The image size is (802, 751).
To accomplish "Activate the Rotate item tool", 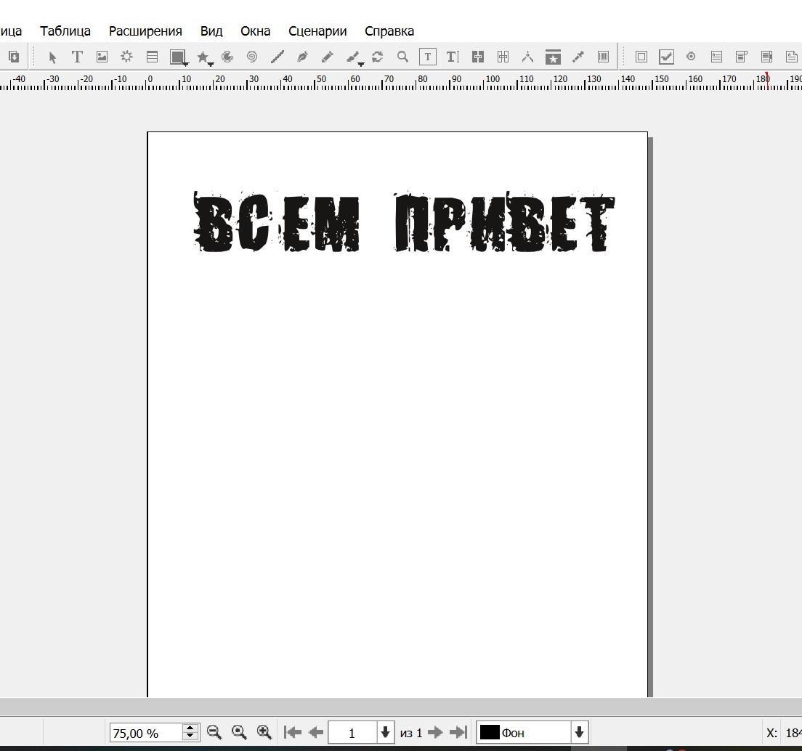I will 377,57.
